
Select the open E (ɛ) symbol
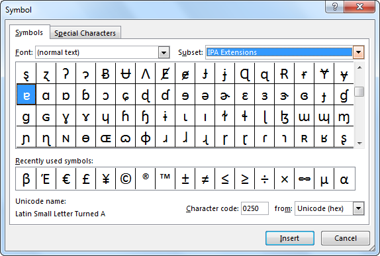tap(245, 95)
